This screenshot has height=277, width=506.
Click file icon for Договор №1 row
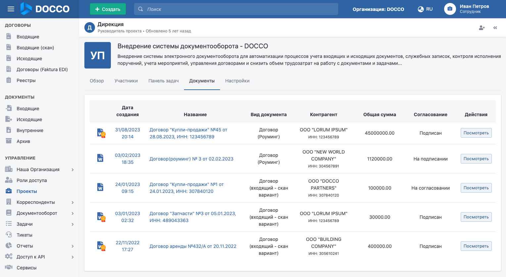[x=100, y=187]
